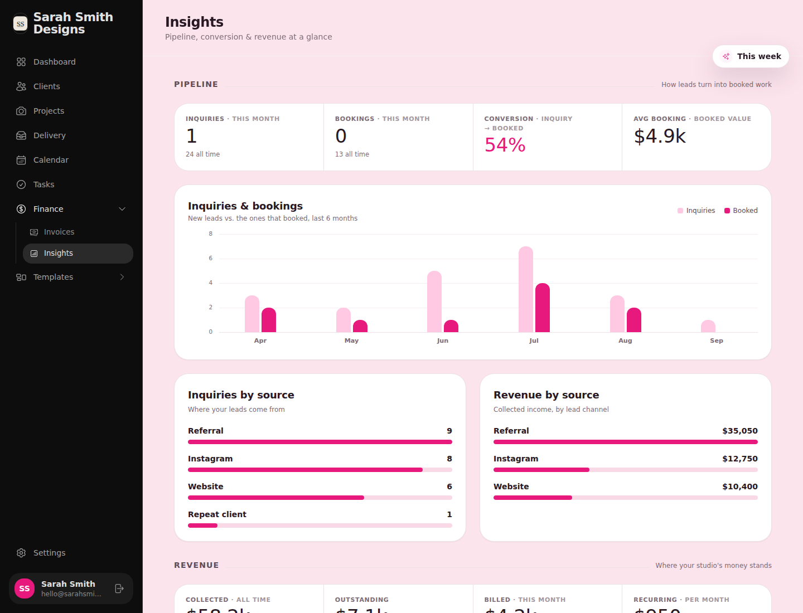Click the $12,750 Instagram revenue amount

click(740, 459)
